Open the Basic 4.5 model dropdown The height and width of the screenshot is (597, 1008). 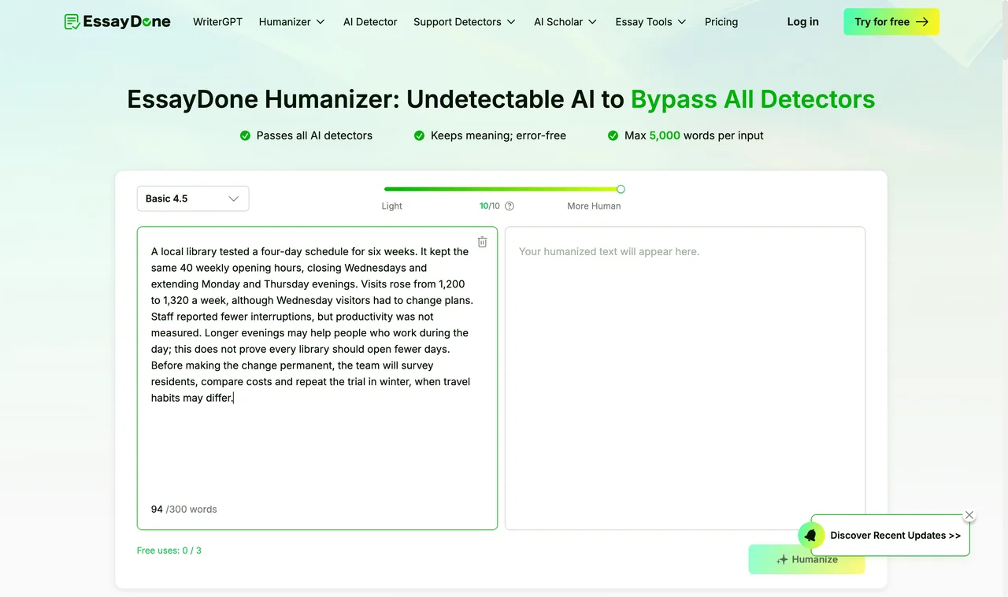(x=193, y=198)
